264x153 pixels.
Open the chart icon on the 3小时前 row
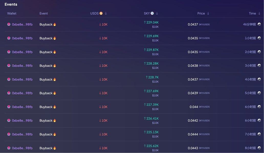259,66
